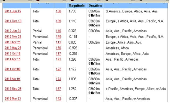
Task: Open the 2012 Nov 28 eclipse link
Action: coord(13,37)
